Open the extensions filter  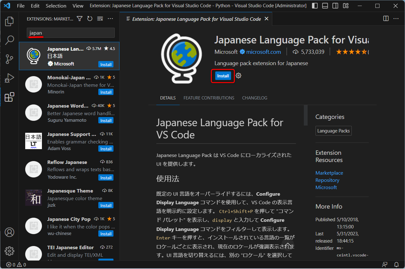pos(79,19)
